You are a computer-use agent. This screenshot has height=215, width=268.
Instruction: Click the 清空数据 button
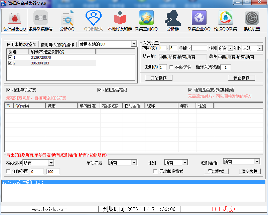(x=250, y=171)
